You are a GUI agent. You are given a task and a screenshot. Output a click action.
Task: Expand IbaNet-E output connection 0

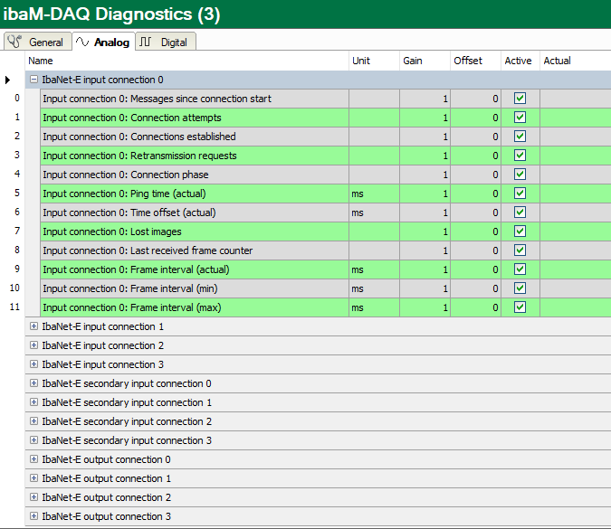pos(33,459)
